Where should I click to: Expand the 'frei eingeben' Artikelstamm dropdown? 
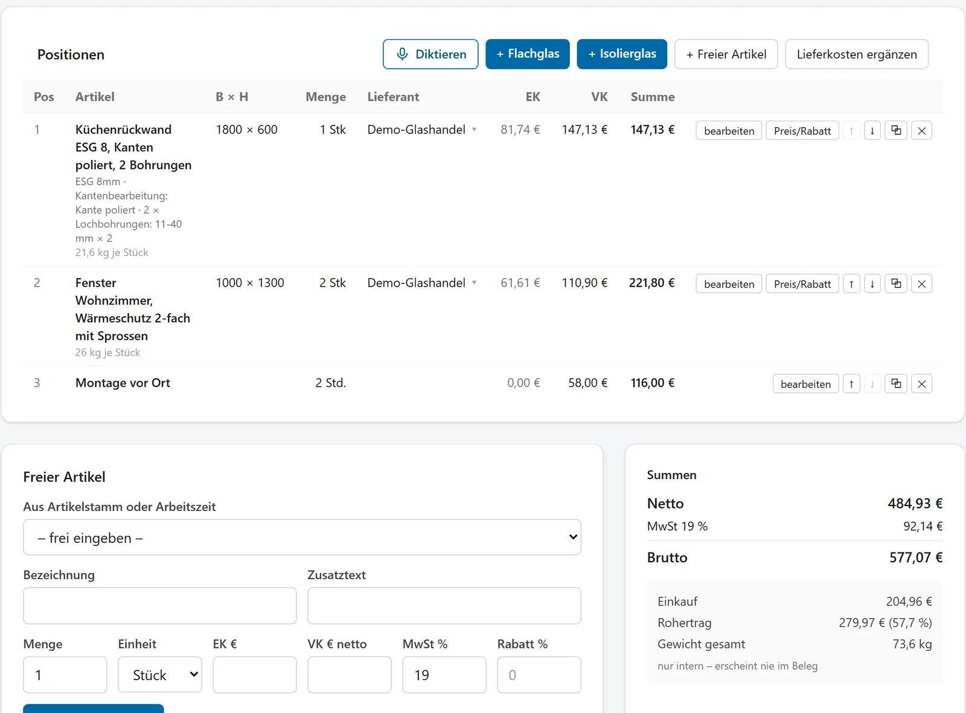[302, 537]
